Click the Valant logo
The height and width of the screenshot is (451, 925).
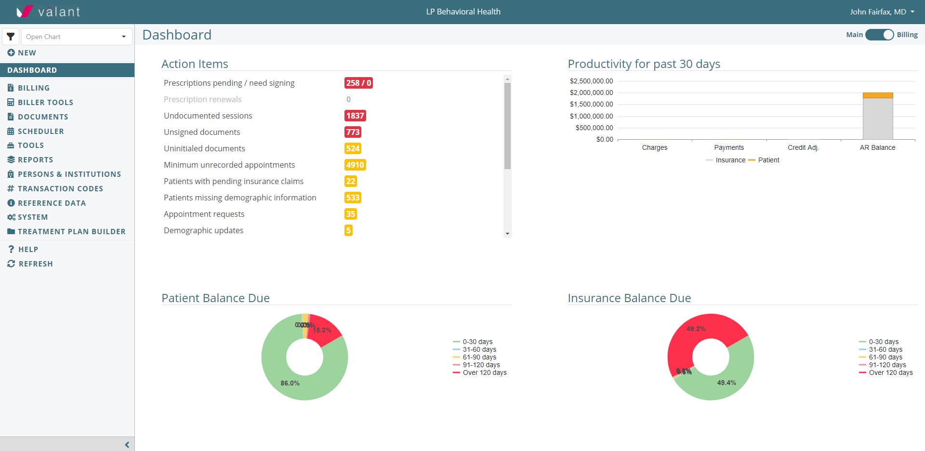click(x=48, y=12)
